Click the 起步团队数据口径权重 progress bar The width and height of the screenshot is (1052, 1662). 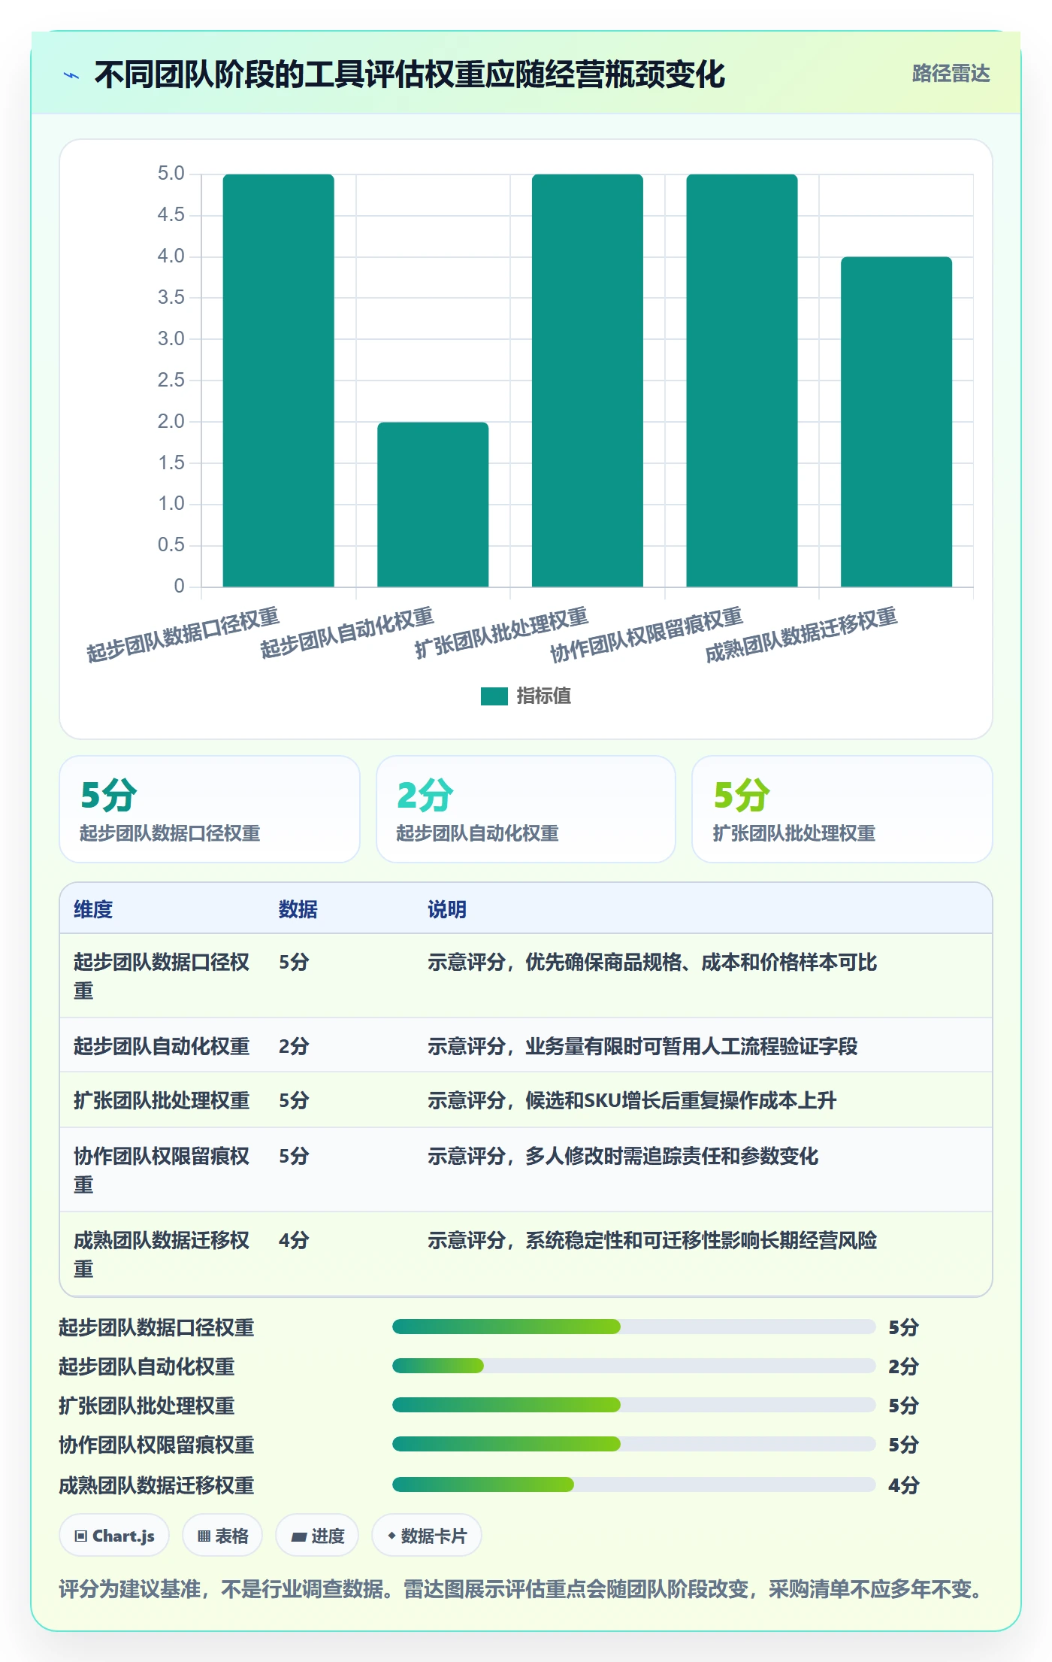pos(633,1327)
